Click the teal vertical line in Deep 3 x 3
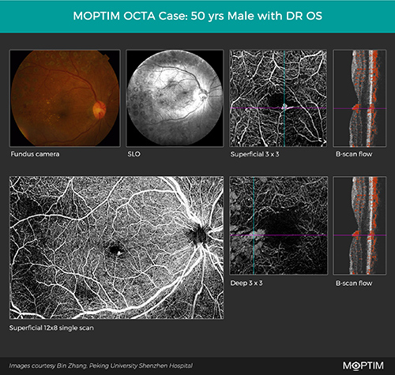 pyautogui.click(x=254, y=226)
